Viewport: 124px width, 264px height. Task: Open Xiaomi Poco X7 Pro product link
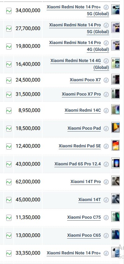(x=81, y=94)
